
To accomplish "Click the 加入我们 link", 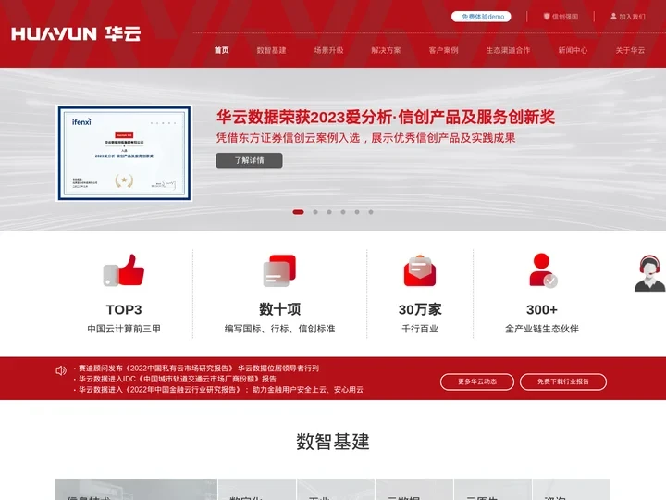I will pyautogui.click(x=632, y=17).
